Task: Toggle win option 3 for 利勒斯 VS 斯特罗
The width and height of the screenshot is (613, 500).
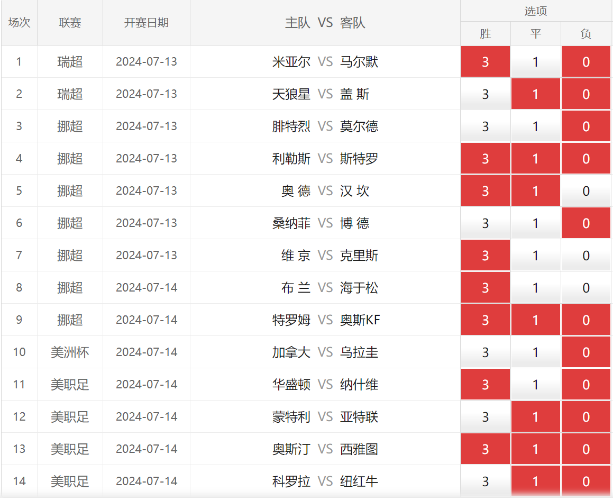Action: [485, 158]
